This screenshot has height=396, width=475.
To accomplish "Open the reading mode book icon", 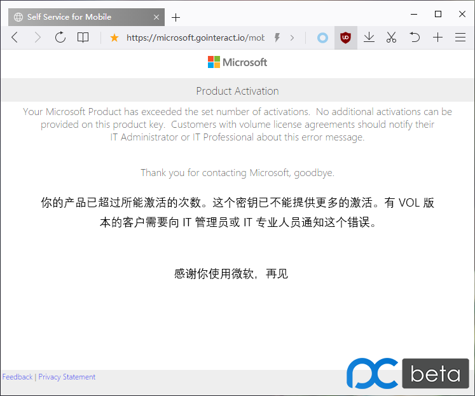I will [x=83, y=38].
